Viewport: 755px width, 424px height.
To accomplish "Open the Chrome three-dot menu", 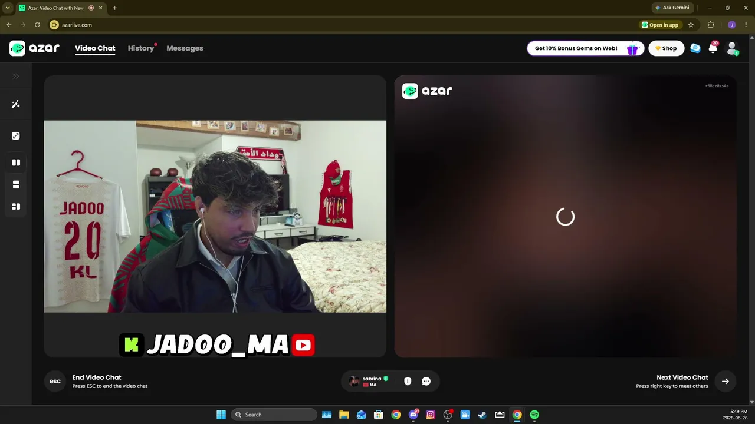I will point(746,25).
